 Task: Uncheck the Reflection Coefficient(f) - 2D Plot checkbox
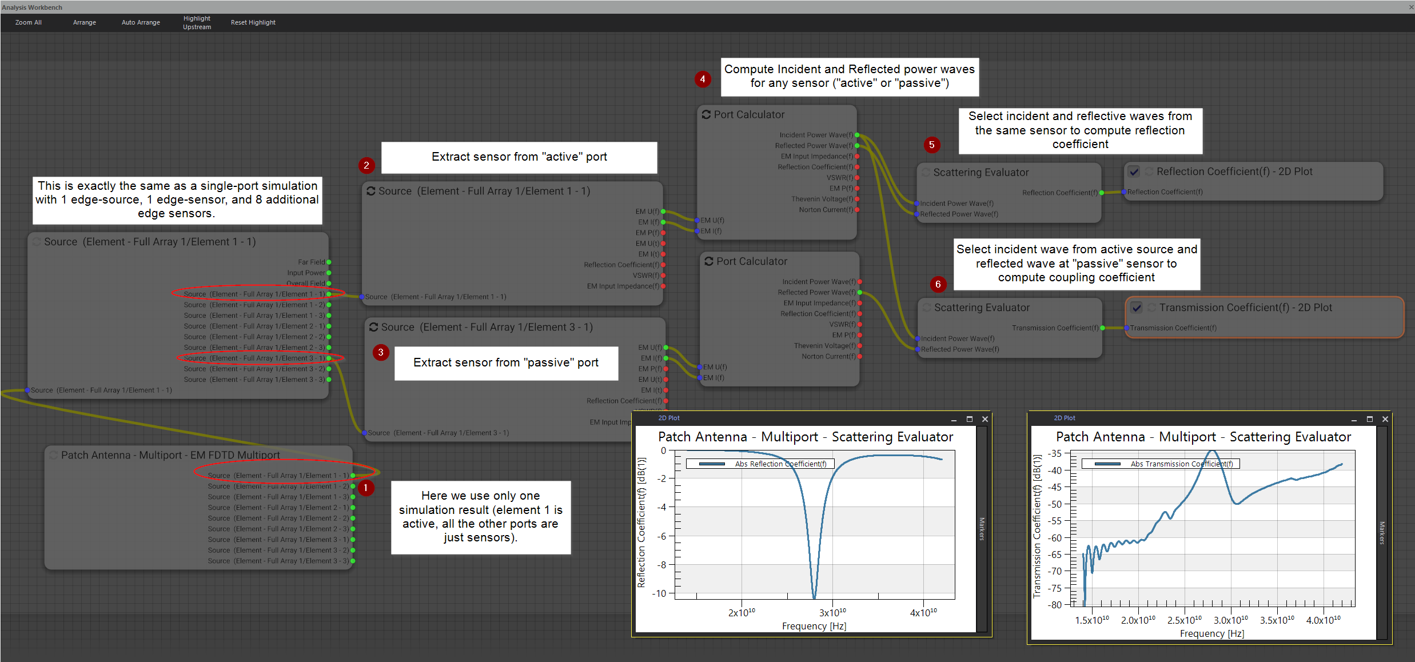click(x=1134, y=171)
